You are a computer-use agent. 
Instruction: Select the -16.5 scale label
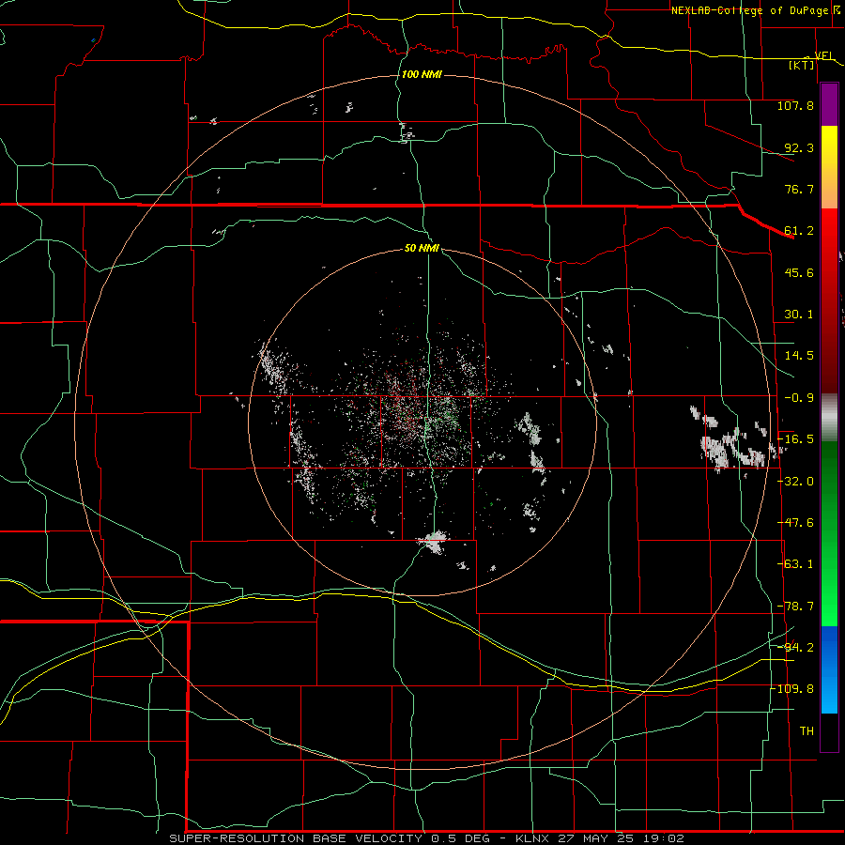click(795, 439)
